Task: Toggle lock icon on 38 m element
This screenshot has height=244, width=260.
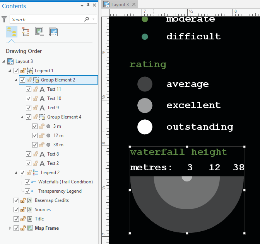Action: coord(42,145)
